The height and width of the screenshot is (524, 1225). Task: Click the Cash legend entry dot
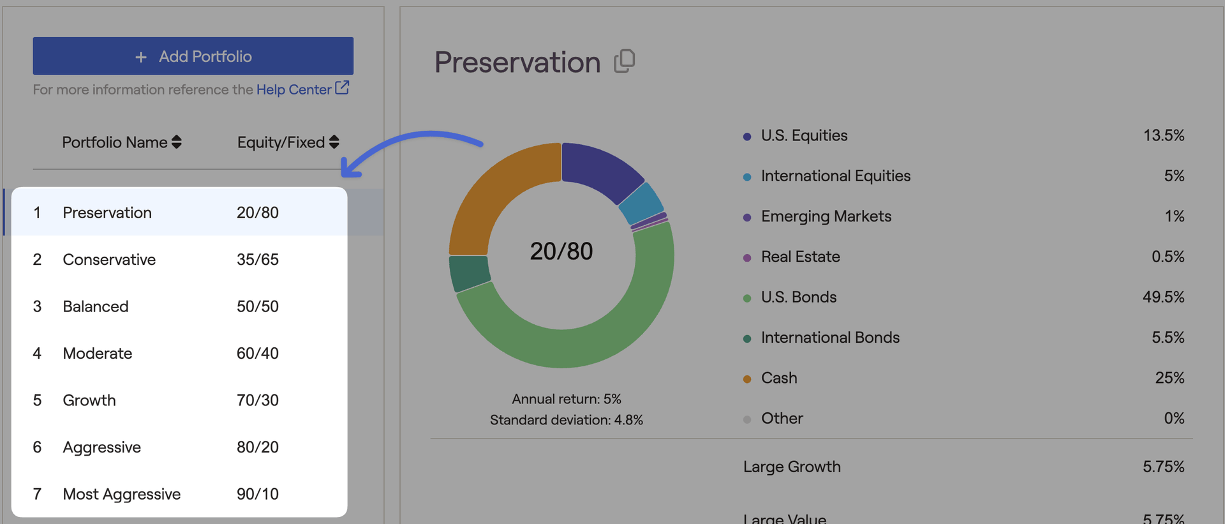747,379
